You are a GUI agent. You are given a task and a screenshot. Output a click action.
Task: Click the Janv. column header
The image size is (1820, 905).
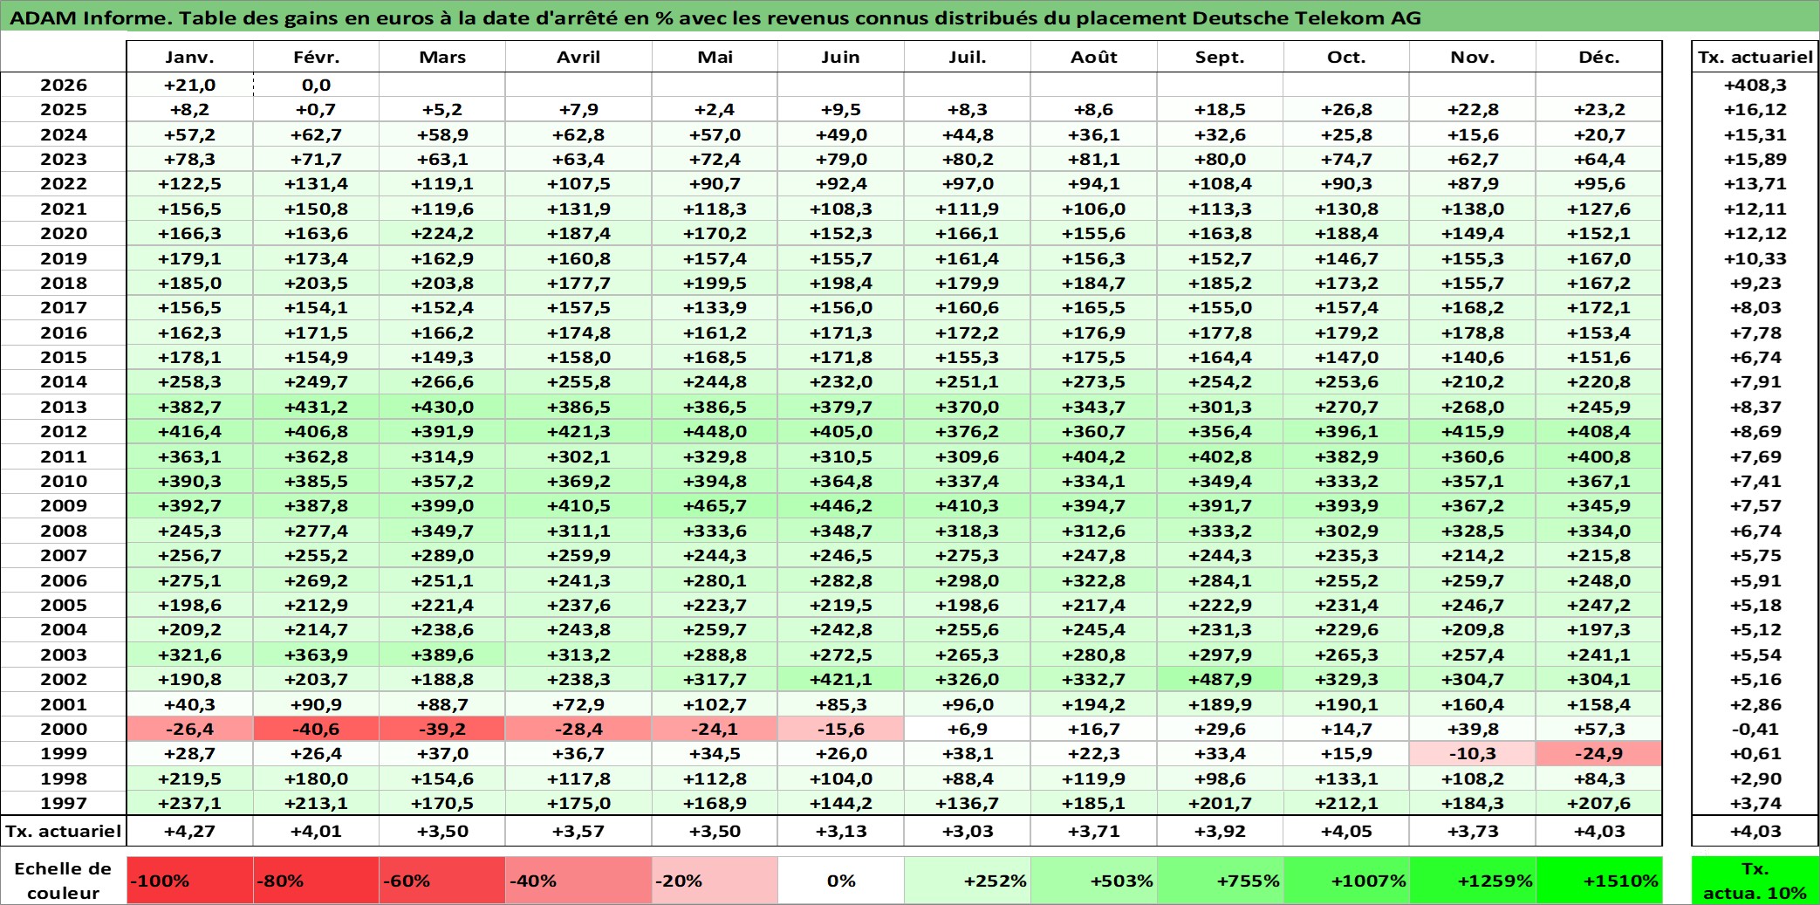coord(189,57)
